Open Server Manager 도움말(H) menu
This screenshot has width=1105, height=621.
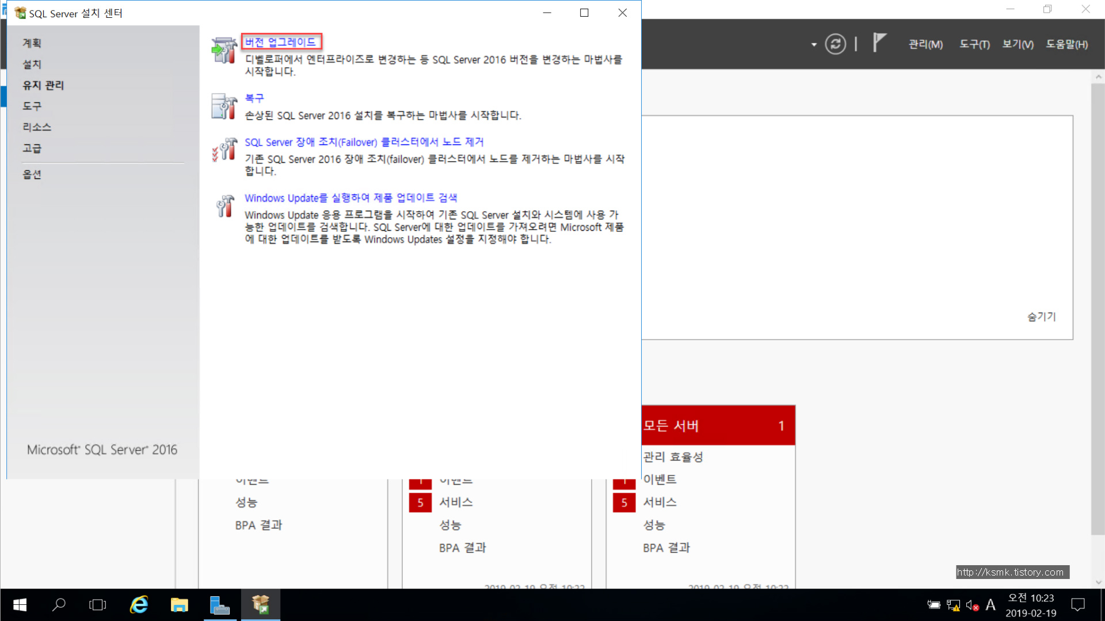click(x=1066, y=44)
